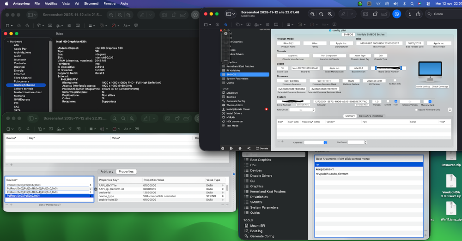The width and height of the screenshot is (462, 241).
Task: Select VoodooHDA 3.0.3.kext.zip desktop file
Action: 451,186
